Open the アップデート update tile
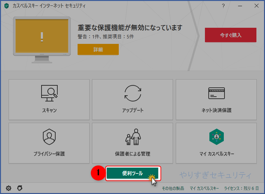265x194 pixels. click(132, 99)
